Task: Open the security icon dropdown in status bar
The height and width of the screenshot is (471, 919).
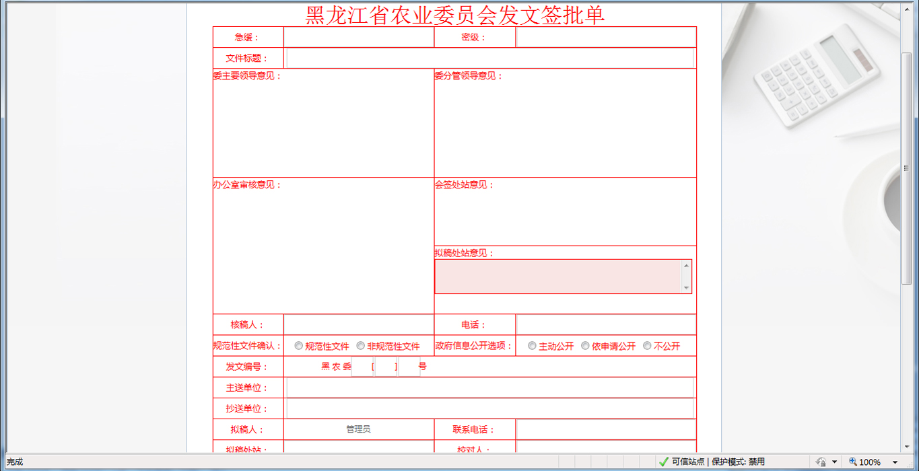Action: tap(833, 462)
